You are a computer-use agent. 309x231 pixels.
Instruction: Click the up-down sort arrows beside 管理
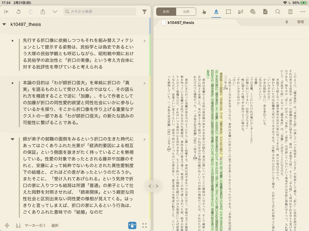[x=287, y=22]
